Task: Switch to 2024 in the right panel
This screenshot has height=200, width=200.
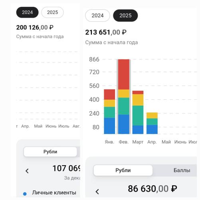Action: 97,16
